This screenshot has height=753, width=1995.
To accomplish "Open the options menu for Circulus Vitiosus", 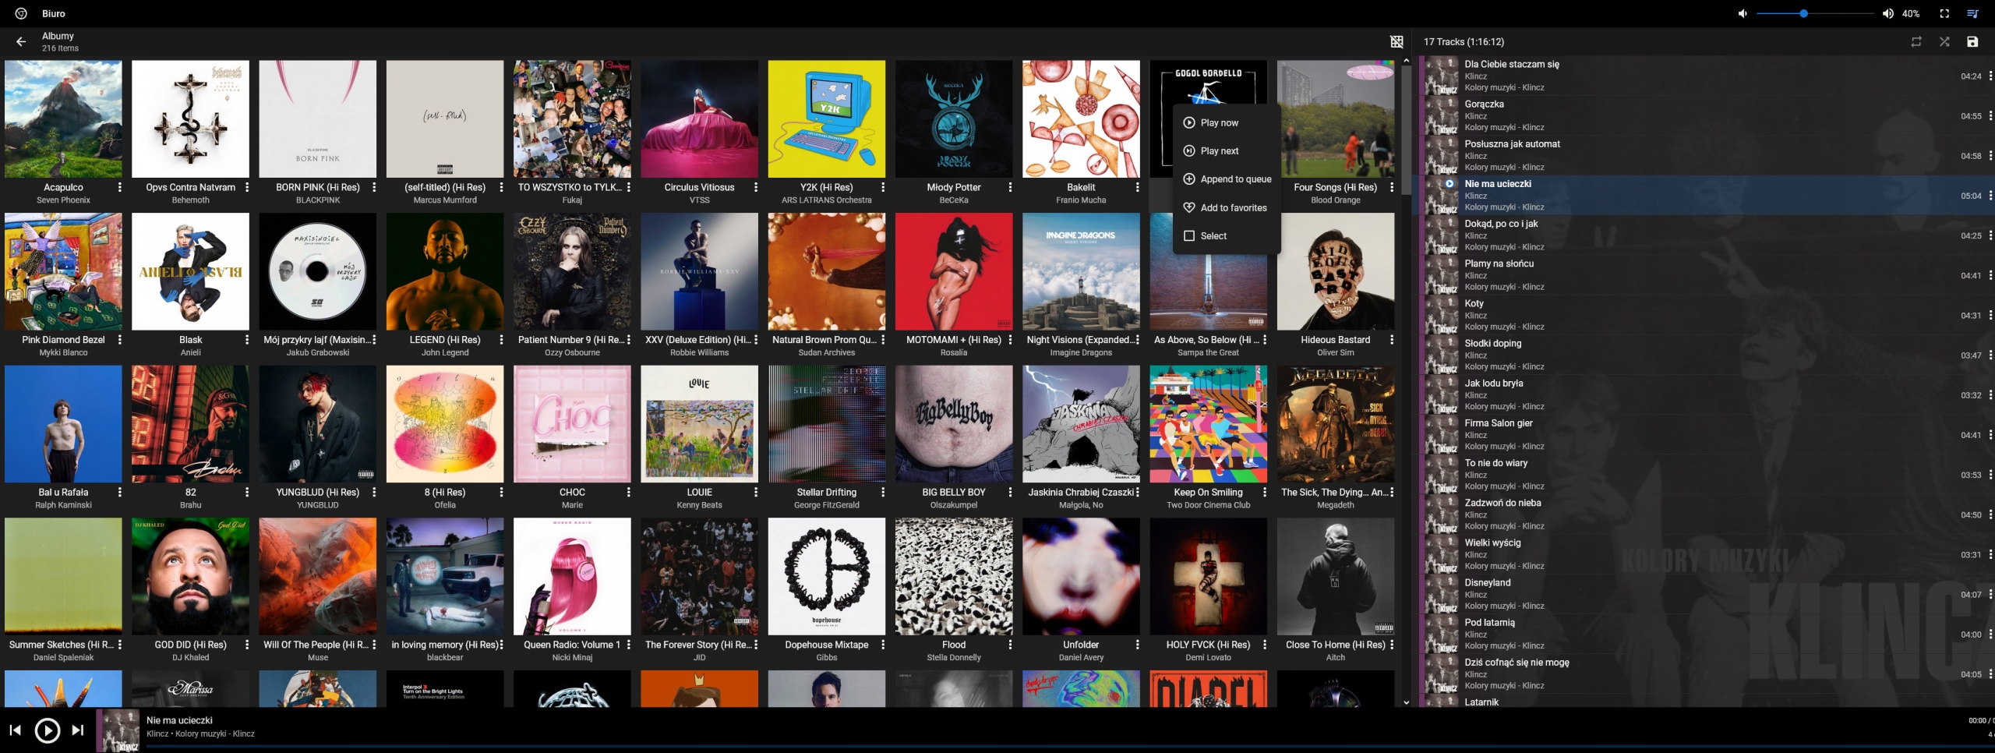I will click(x=755, y=187).
